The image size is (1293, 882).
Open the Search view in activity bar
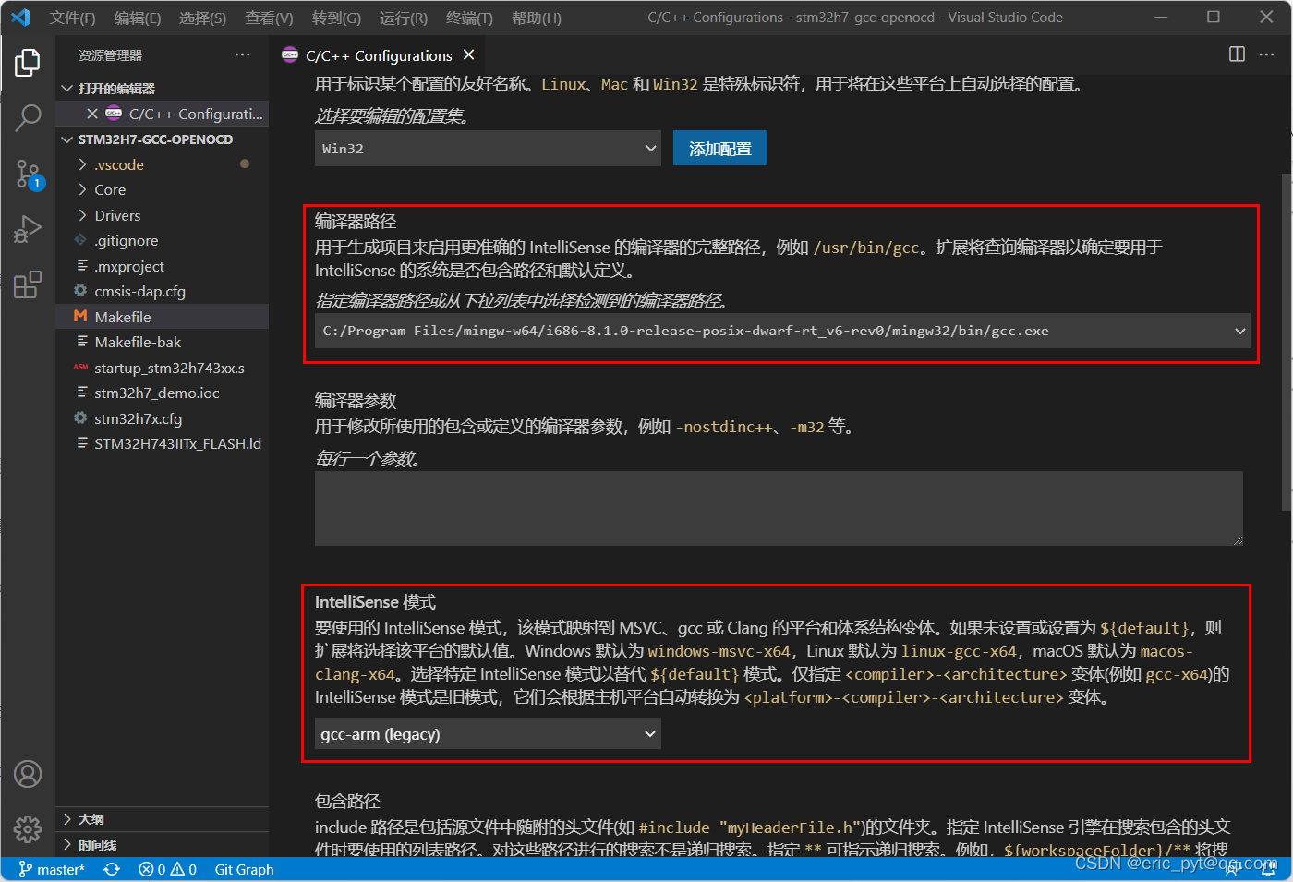(28, 117)
